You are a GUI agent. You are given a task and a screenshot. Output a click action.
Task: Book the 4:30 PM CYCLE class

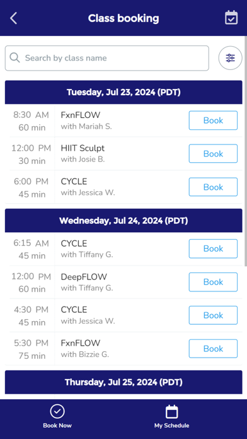pyautogui.click(x=213, y=315)
